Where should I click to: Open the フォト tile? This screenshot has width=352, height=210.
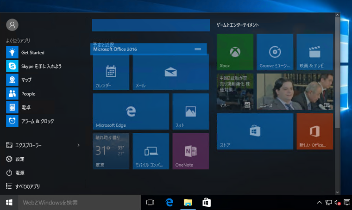pyautogui.click(x=191, y=111)
